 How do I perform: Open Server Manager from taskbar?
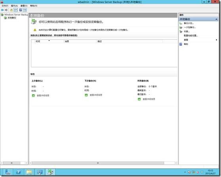pos(8,172)
